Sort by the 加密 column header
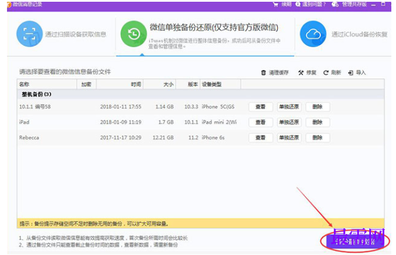 coord(86,84)
